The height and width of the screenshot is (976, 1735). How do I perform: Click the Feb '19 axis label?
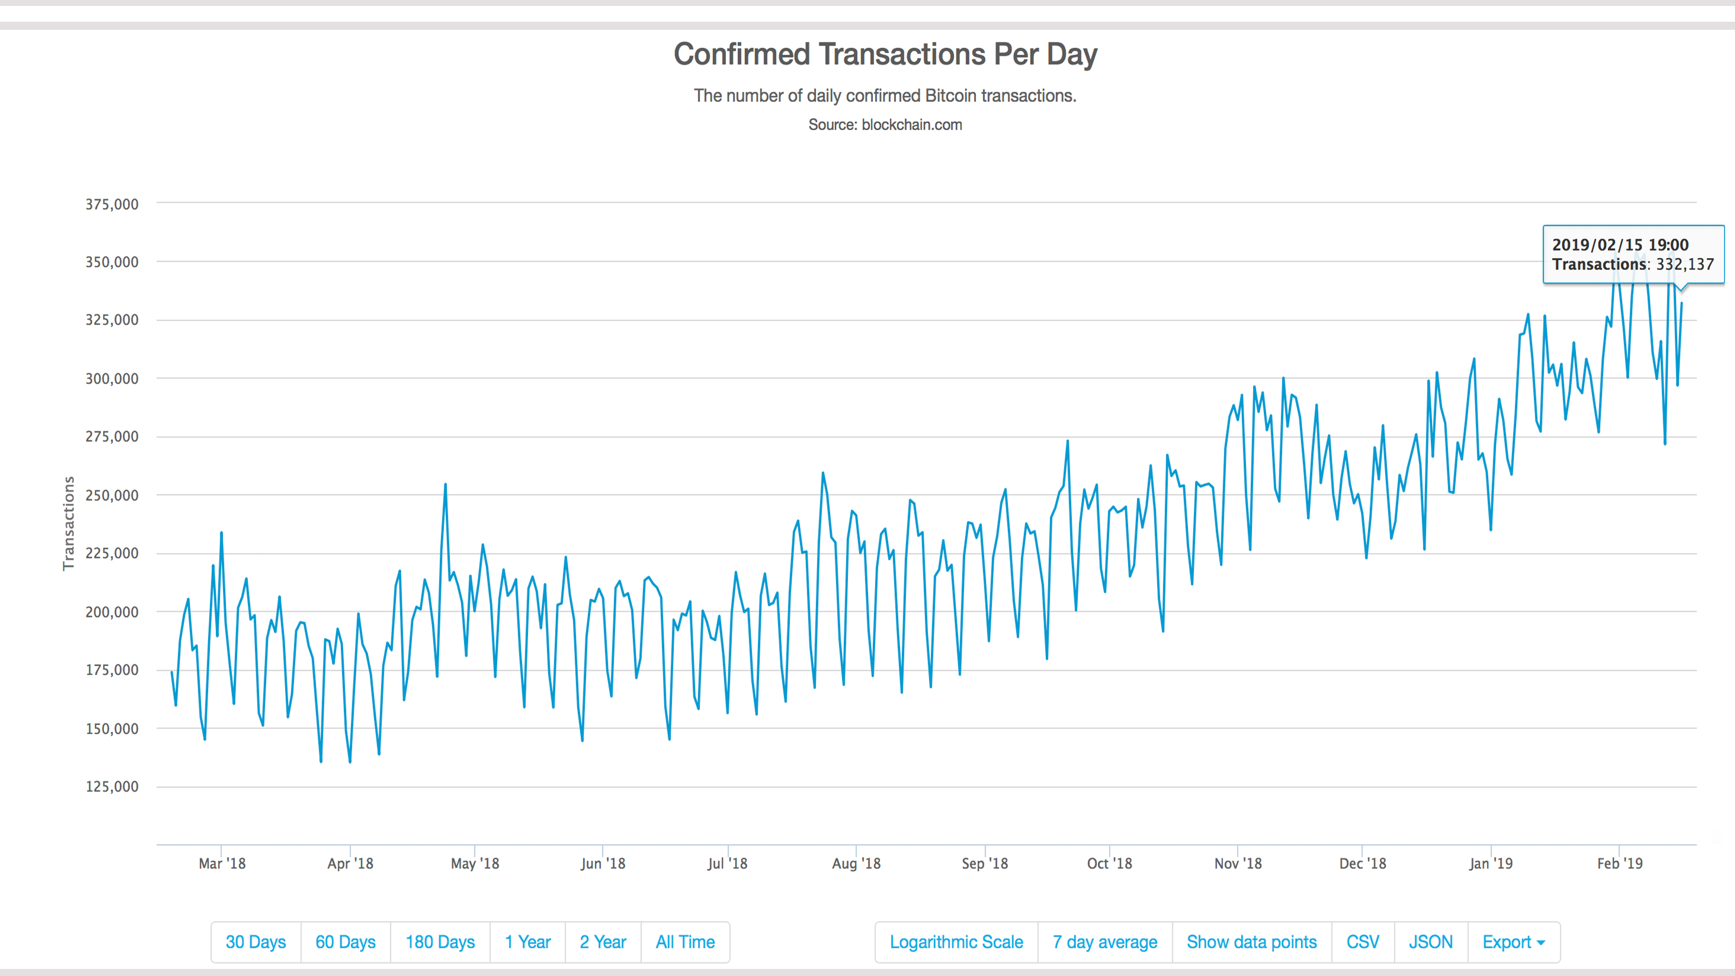click(1620, 863)
